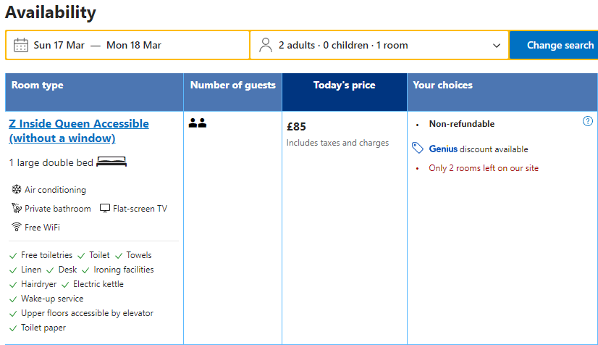Viewport: 598px width, 345px height.
Task: Click the Room type column header
Action: pos(38,86)
